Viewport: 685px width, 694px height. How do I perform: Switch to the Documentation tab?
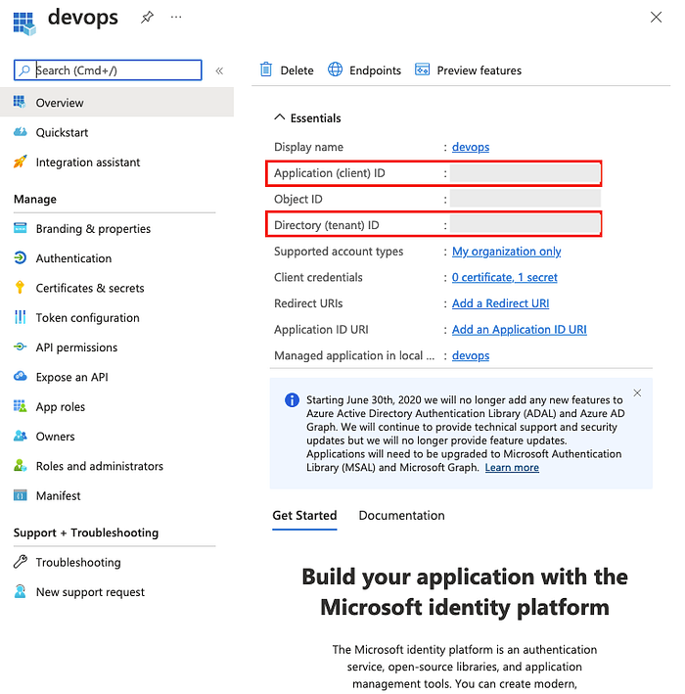(402, 516)
